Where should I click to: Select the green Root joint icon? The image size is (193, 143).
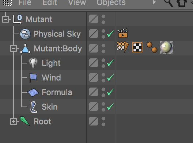[x=25, y=121]
